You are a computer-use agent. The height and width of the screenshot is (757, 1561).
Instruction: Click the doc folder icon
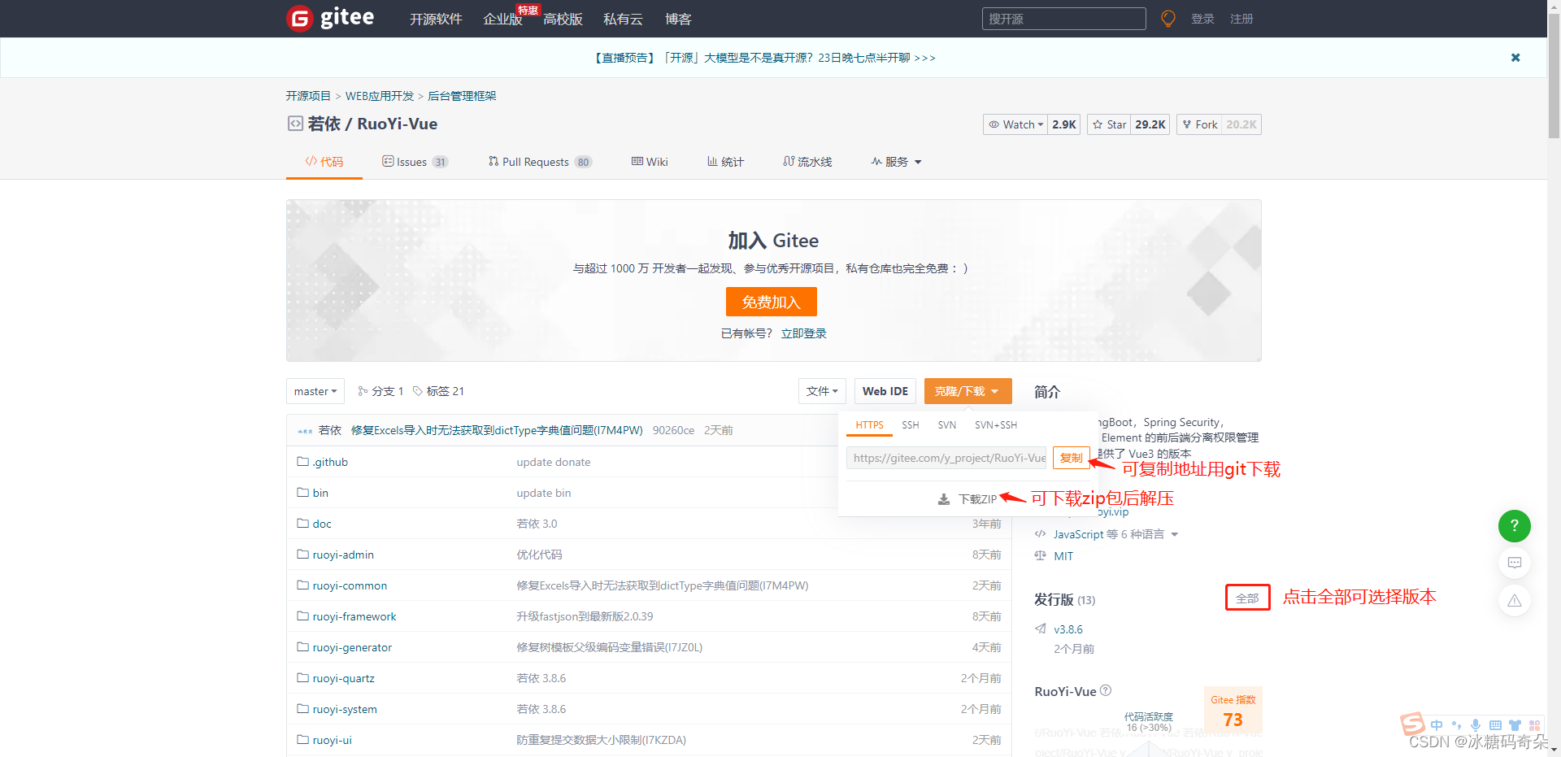(303, 524)
